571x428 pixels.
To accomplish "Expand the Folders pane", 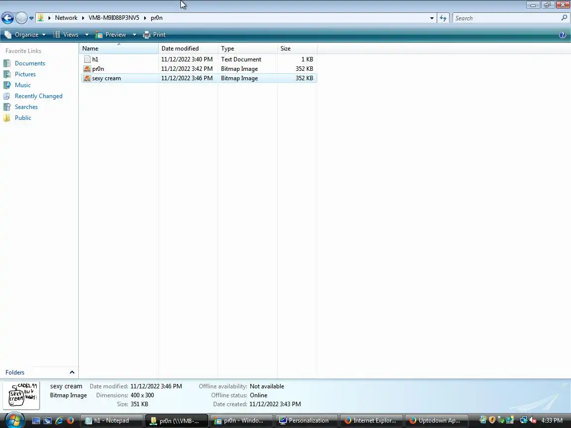I will pyautogui.click(x=39, y=373).
